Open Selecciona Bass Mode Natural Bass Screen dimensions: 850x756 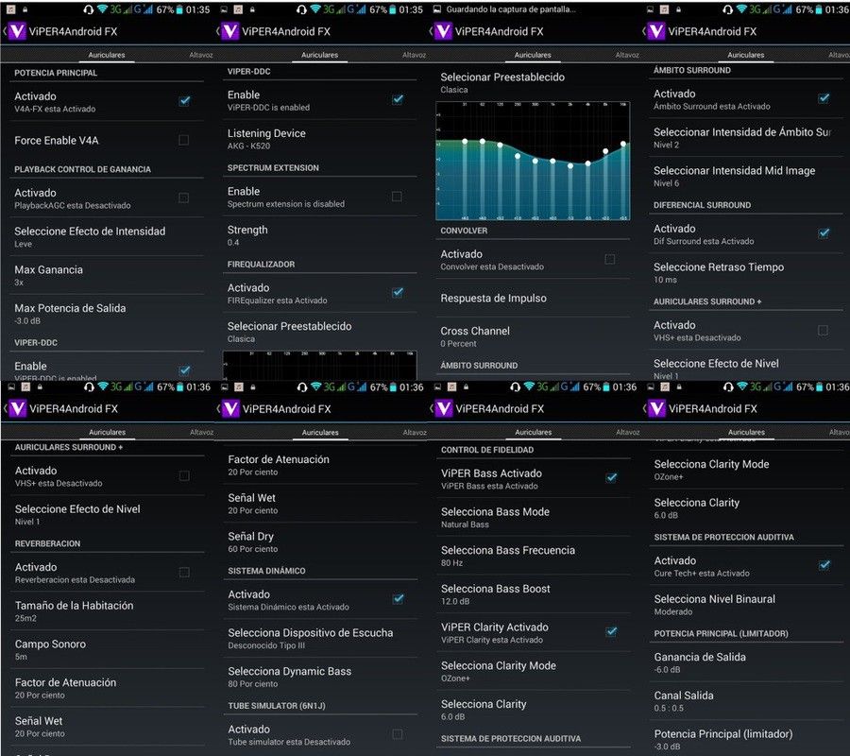[533, 517]
